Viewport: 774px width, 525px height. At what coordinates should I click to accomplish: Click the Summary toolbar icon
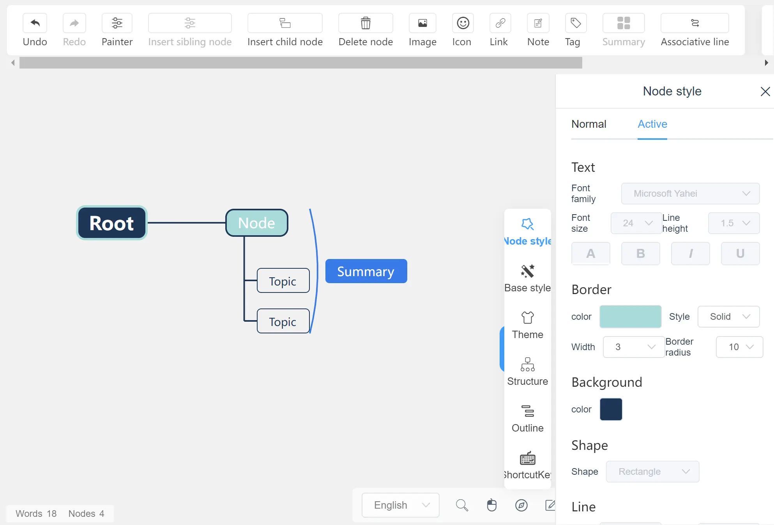624,23
